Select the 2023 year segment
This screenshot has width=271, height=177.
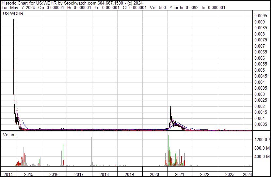pyautogui.click(x=231, y=174)
